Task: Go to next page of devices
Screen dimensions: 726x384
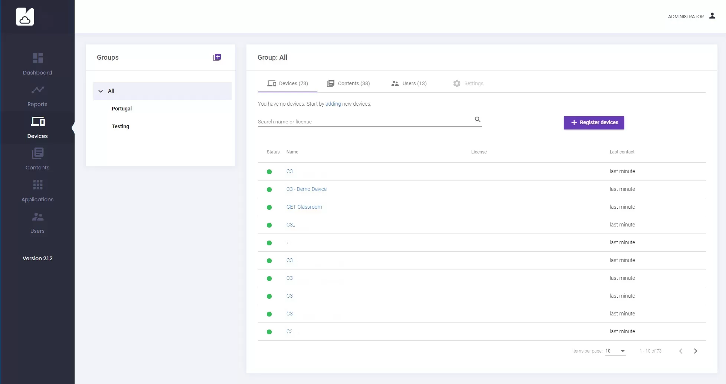Action: 696,351
